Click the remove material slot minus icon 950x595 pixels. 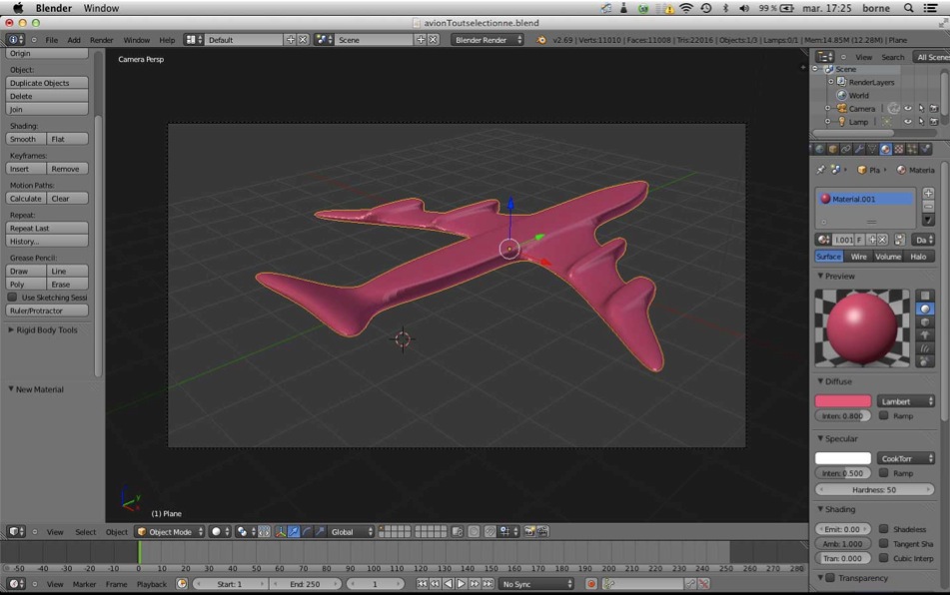pos(928,206)
